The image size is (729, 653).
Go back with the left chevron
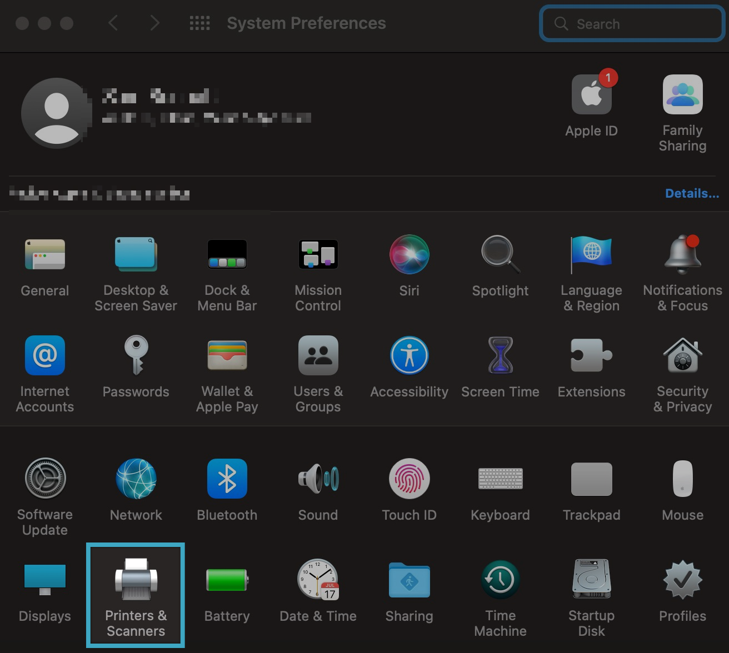[113, 23]
